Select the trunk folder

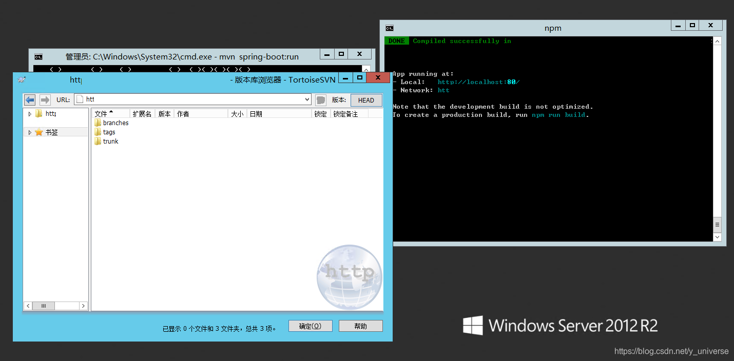106,142
